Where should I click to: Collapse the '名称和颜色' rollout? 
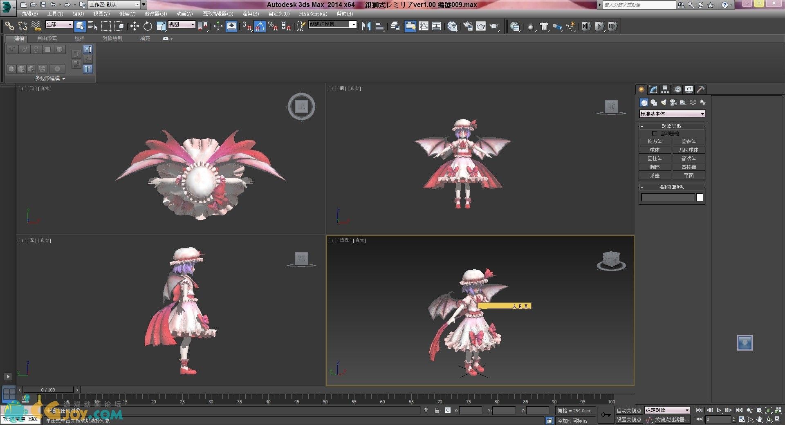click(x=672, y=187)
